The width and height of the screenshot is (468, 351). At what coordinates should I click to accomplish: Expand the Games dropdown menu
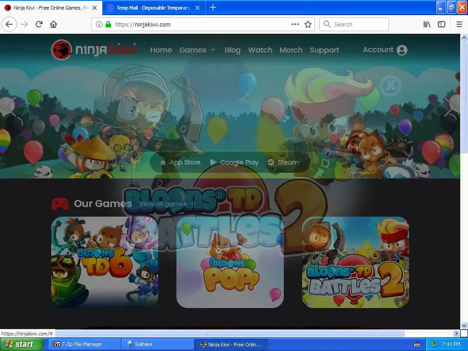coord(197,50)
